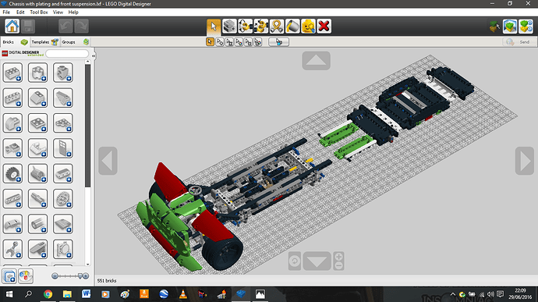Activate the Hinge tool
The image size is (538, 302).
[x=245, y=26]
